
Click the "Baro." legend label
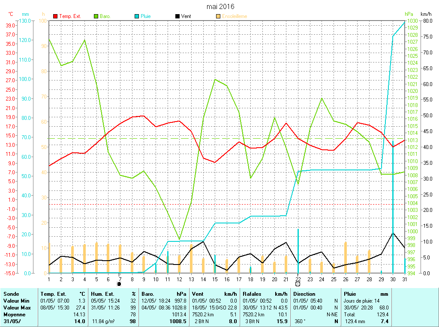(x=105, y=16)
